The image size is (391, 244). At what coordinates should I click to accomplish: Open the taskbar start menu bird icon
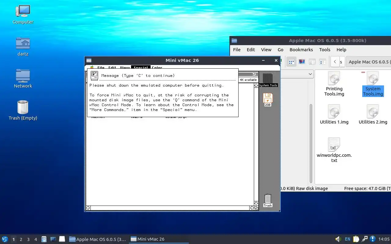coord(5,239)
